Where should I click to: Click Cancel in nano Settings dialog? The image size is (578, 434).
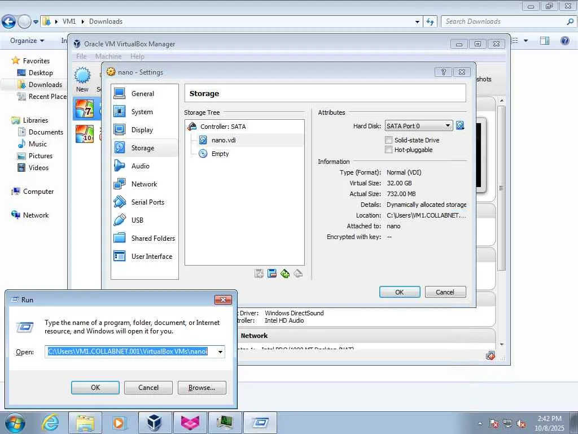445,292
